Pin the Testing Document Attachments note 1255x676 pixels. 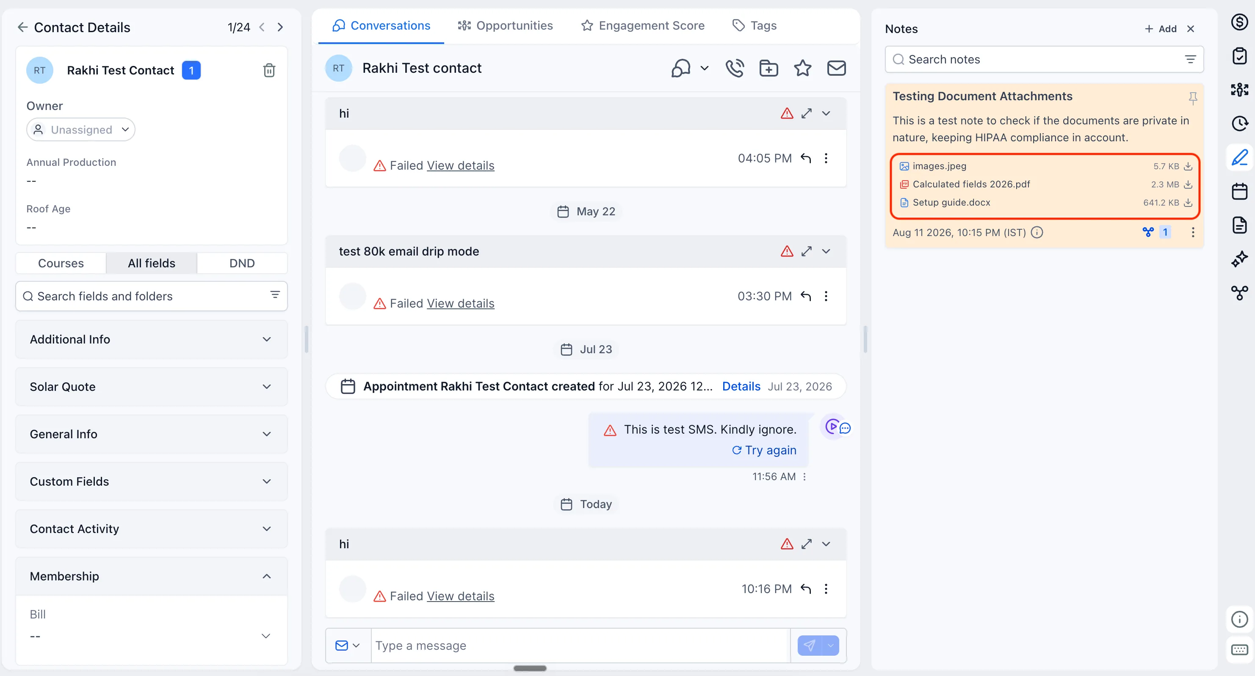coord(1193,98)
